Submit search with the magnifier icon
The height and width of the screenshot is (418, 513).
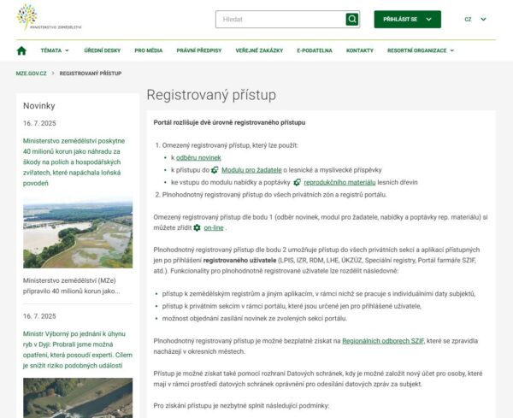pyautogui.click(x=352, y=20)
